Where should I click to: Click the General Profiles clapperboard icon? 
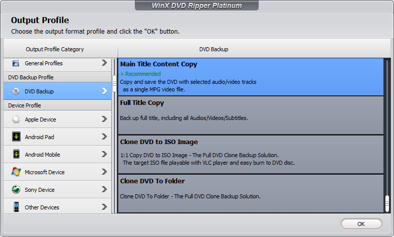pyautogui.click(x=16, y=63)
